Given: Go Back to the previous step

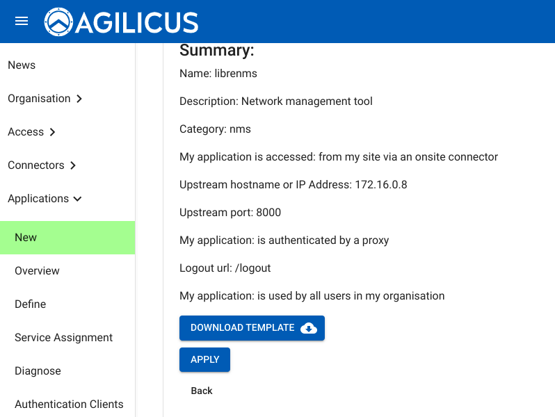Looking at the screenshot, I should tap(202, 391).
